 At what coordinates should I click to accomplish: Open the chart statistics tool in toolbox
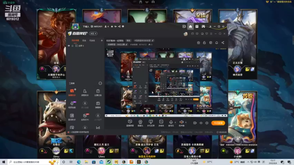click(x=98, y=128)
